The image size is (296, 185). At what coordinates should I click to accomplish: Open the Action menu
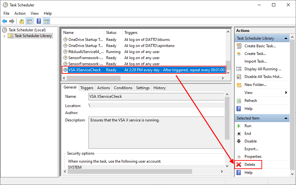[x=20, y=13]
